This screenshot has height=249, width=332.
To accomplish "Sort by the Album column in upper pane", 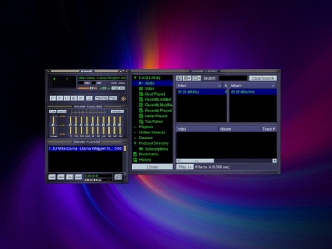I will (253, 86).
